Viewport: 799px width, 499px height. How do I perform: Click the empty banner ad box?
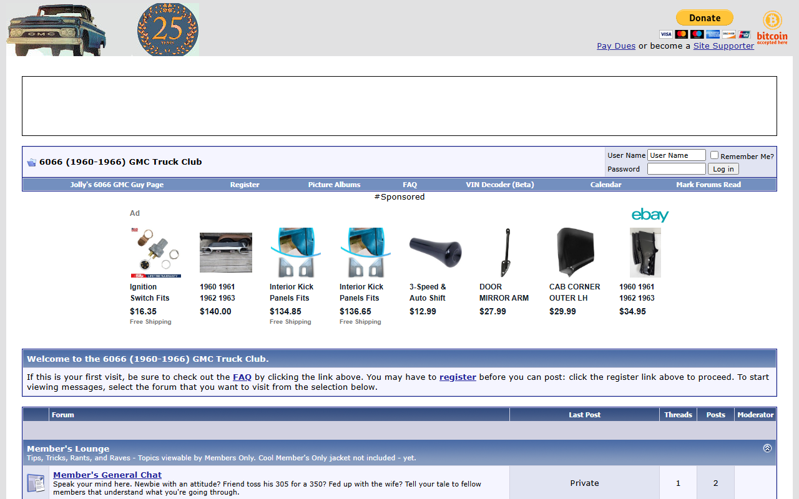click(x=399, y=106)
